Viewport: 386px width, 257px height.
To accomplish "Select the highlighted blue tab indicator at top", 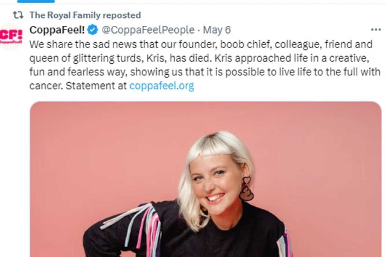I will [36, 1].
